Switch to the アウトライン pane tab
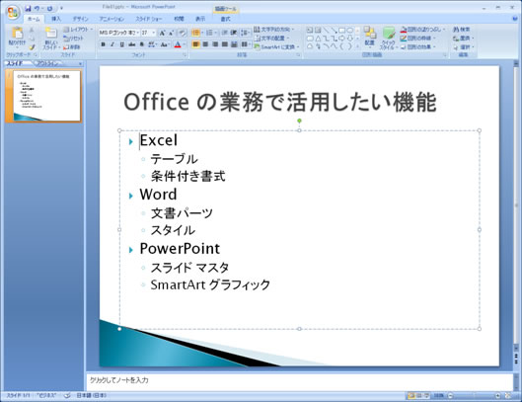This screenshot has width=522, height=402. [48, 63]
